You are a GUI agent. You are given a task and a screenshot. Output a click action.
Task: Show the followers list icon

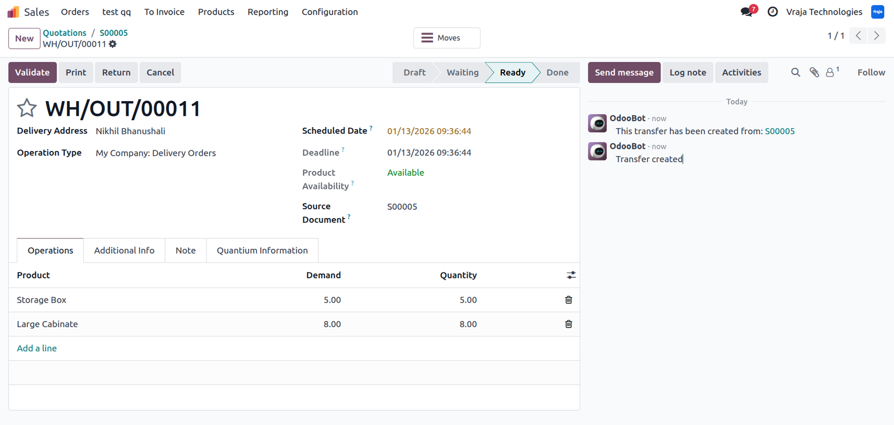coord(832,72)
